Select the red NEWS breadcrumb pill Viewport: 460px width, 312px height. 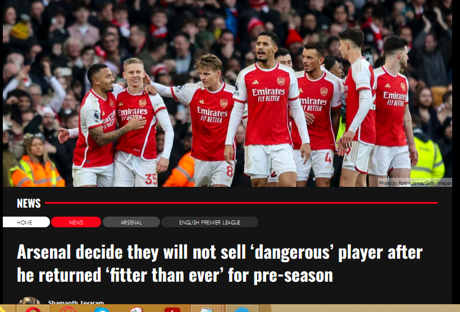[76, 222]
